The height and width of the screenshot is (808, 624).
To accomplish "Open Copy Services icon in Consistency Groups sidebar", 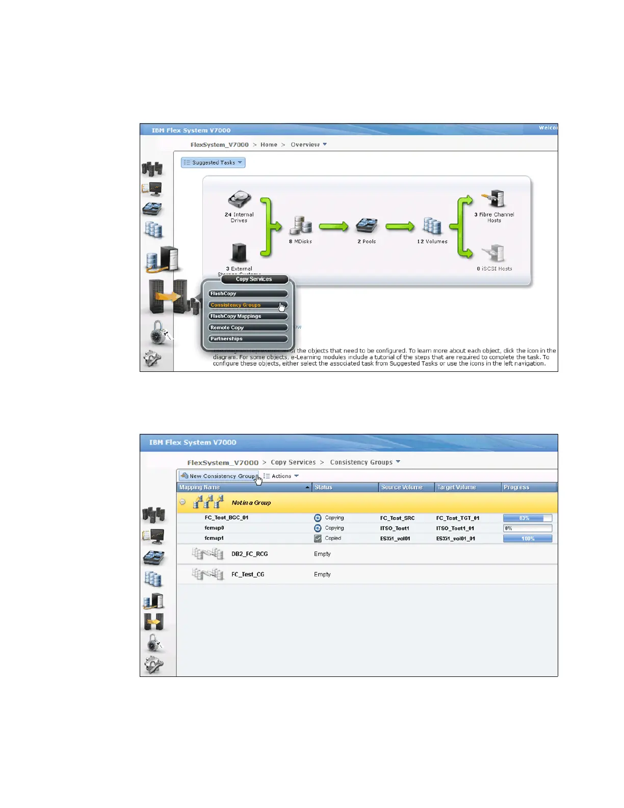I will [153, 622].
